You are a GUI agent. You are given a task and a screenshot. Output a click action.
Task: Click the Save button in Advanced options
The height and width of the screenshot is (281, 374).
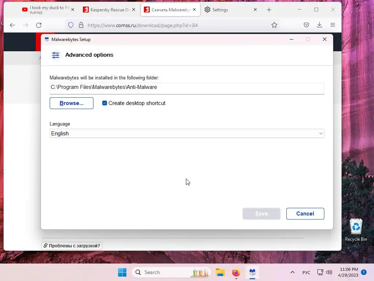(262, 214)
